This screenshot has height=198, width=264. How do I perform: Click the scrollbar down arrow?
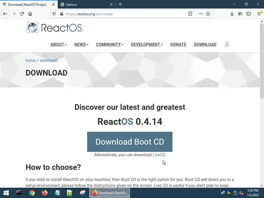[262, 186]
